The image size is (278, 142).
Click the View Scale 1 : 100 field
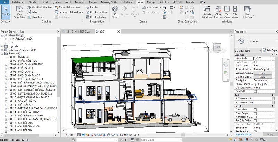pyautogui.click(x=263, y=59)
